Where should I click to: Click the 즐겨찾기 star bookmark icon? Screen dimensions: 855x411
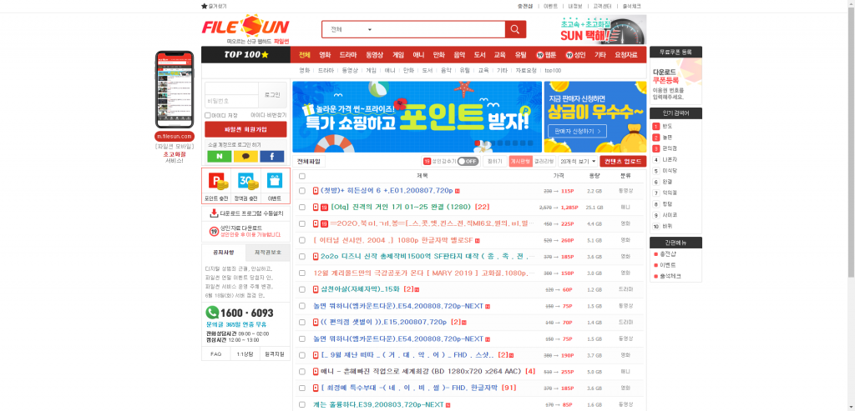[205, 7]
